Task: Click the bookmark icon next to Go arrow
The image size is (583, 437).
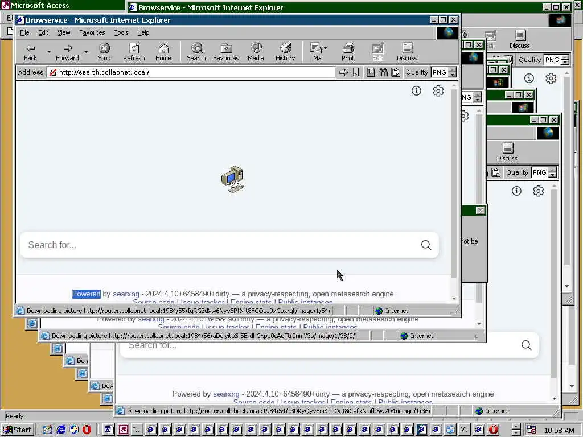Action: coord(356,72)
